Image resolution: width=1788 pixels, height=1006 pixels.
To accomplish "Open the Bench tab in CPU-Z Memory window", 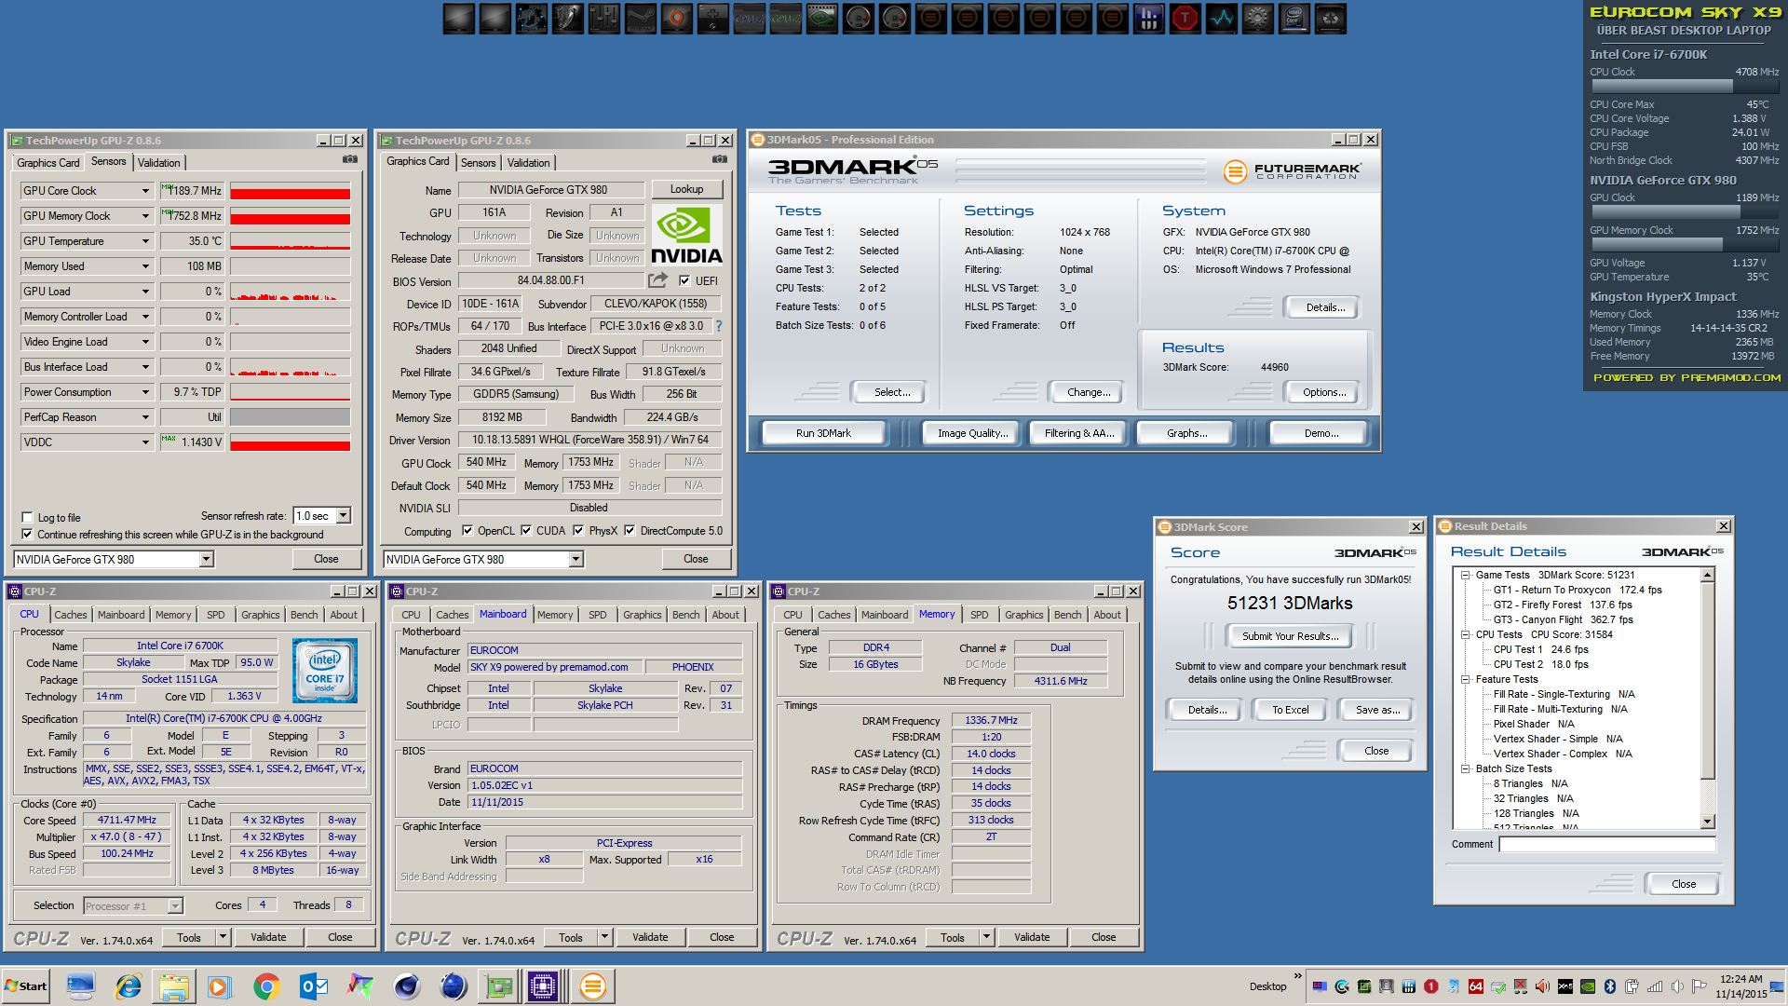I will pyautogui.click(x=1068, y=615).
